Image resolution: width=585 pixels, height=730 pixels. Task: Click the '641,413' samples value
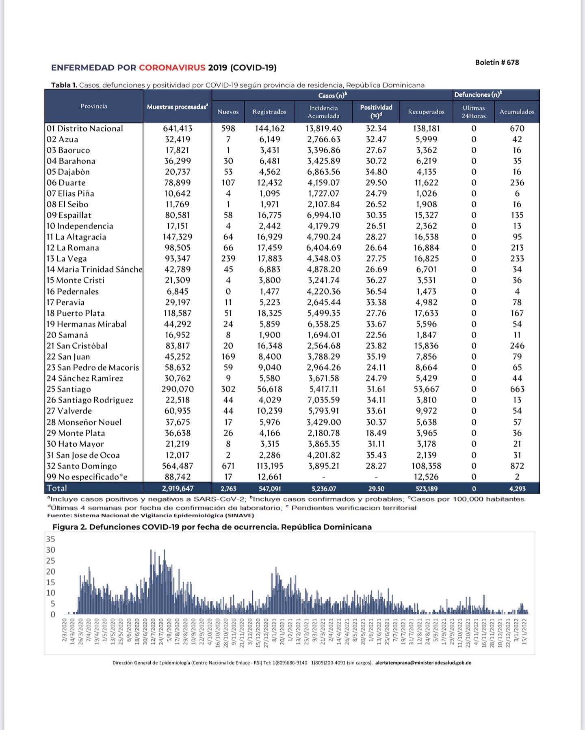178,128
